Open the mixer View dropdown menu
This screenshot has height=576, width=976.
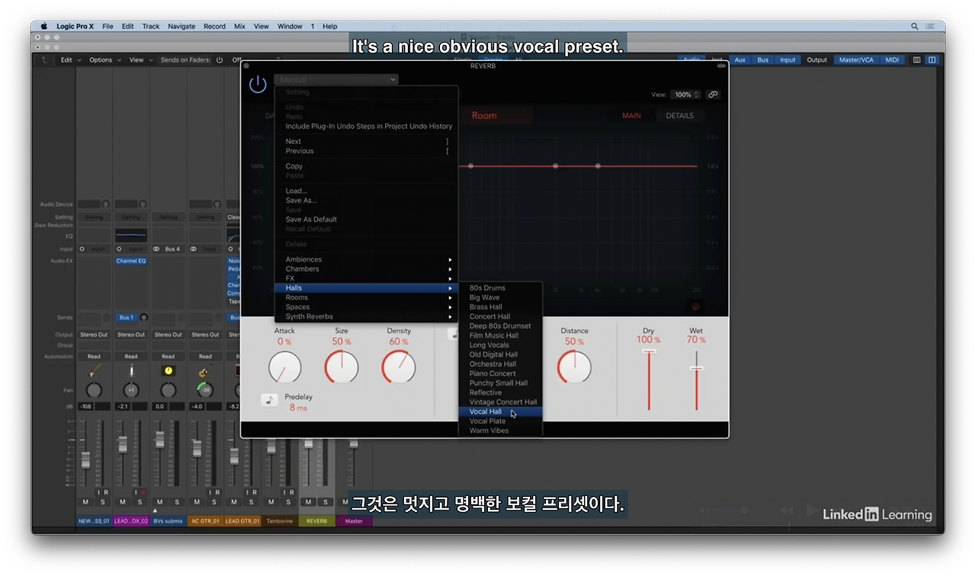140,59
